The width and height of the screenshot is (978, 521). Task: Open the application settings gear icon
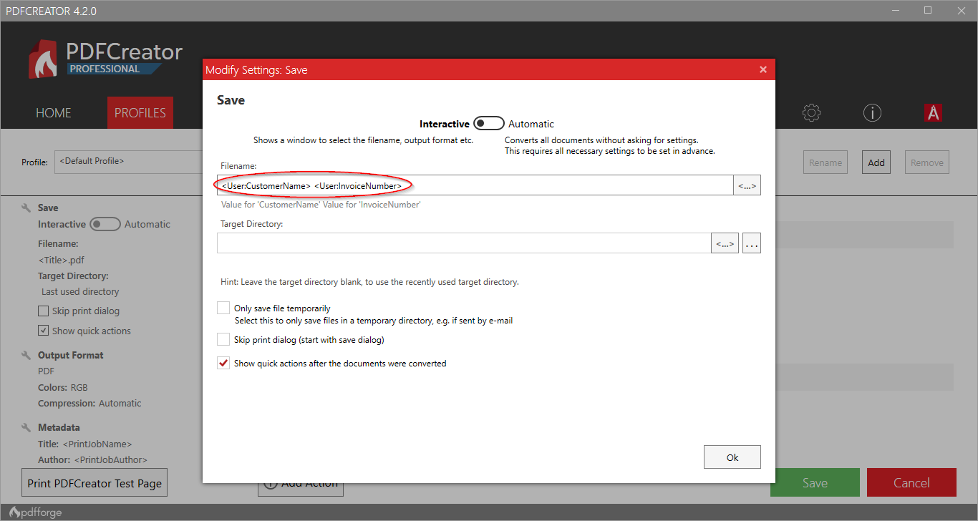point(811,112)
